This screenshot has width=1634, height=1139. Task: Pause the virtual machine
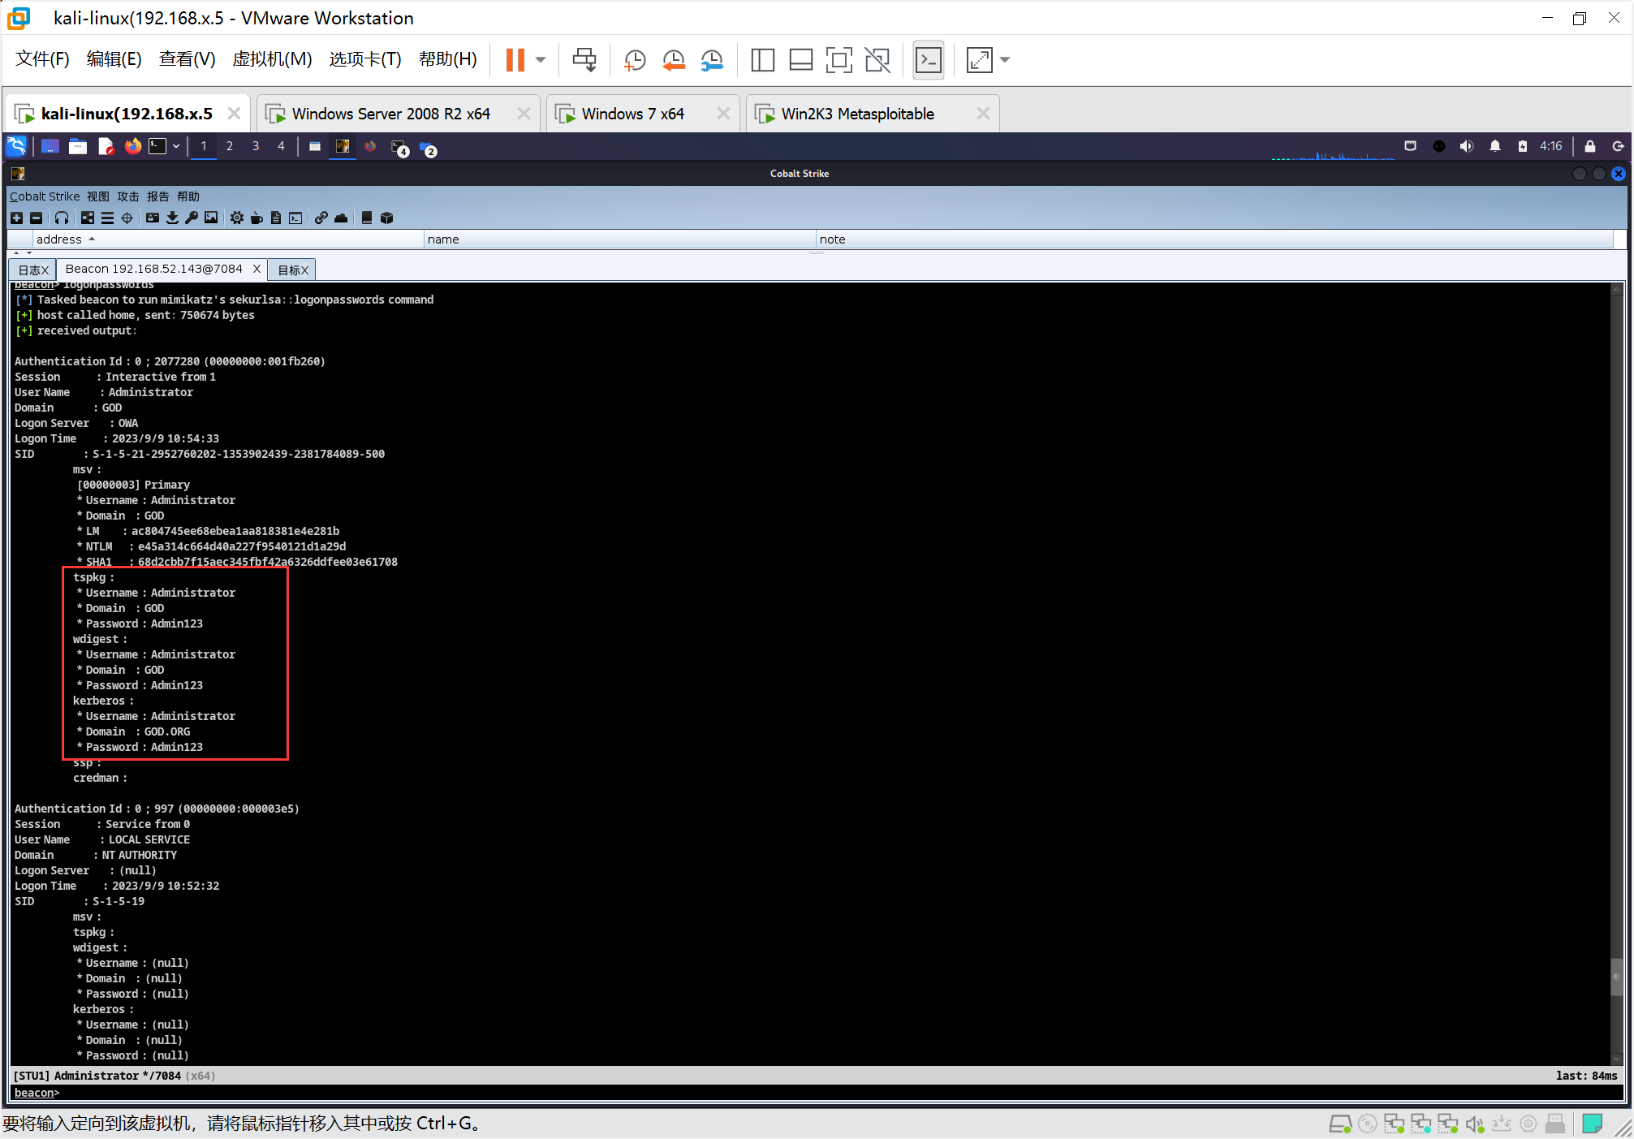(x=515, y=59)
